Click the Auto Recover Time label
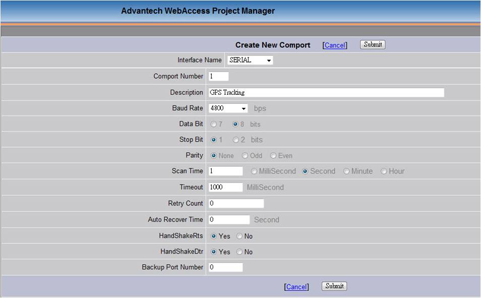The height and width of the screenshot is (298, 481). tap(175, 219)
